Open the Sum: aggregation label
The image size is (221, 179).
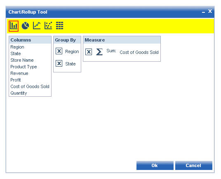[x=111, y=51]
